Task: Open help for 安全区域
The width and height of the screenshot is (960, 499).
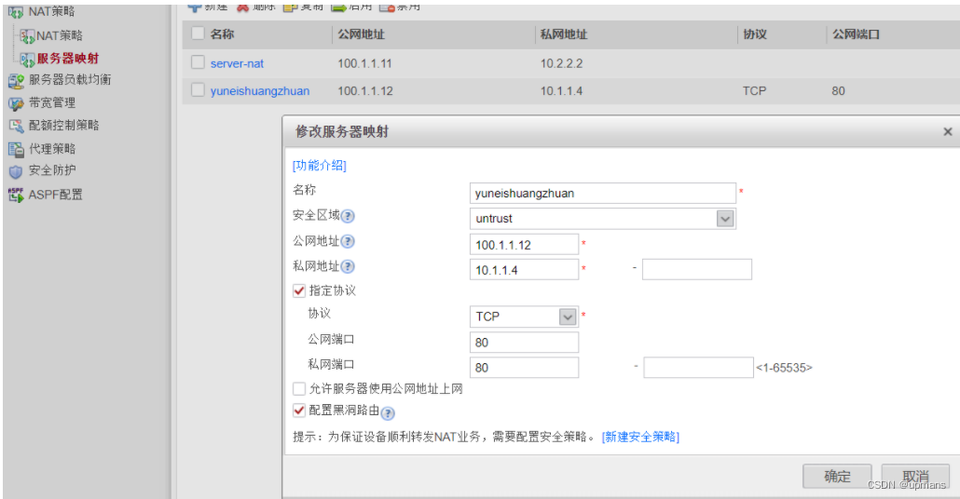Action: point(348,216)
